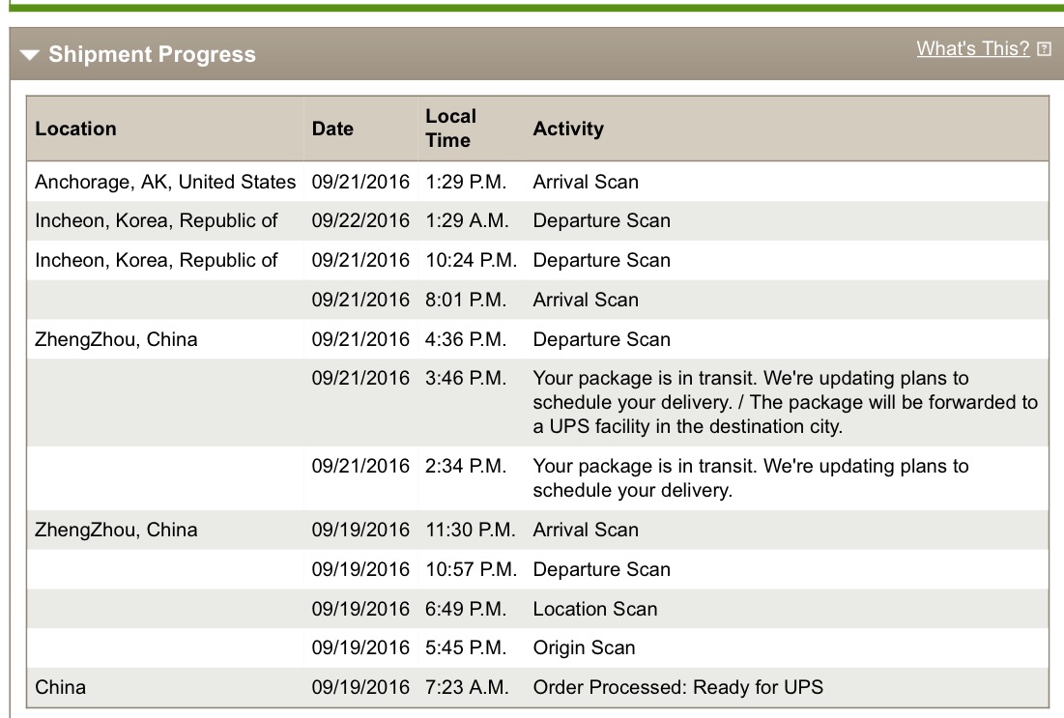
Task: Click the Shipment Progress heading
Action: [x=152, y=54]
